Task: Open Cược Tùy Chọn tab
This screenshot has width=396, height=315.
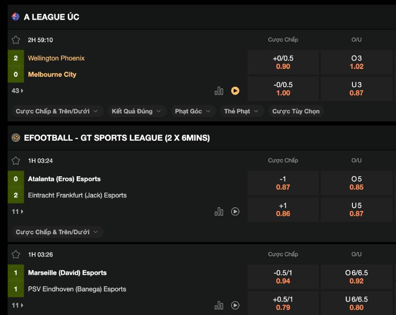Action: (x=296, y=111)
